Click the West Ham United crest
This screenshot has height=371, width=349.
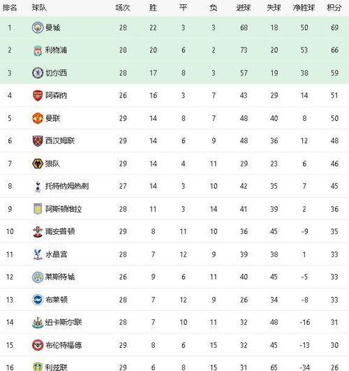pyautogui.click(x=38, y=140)
